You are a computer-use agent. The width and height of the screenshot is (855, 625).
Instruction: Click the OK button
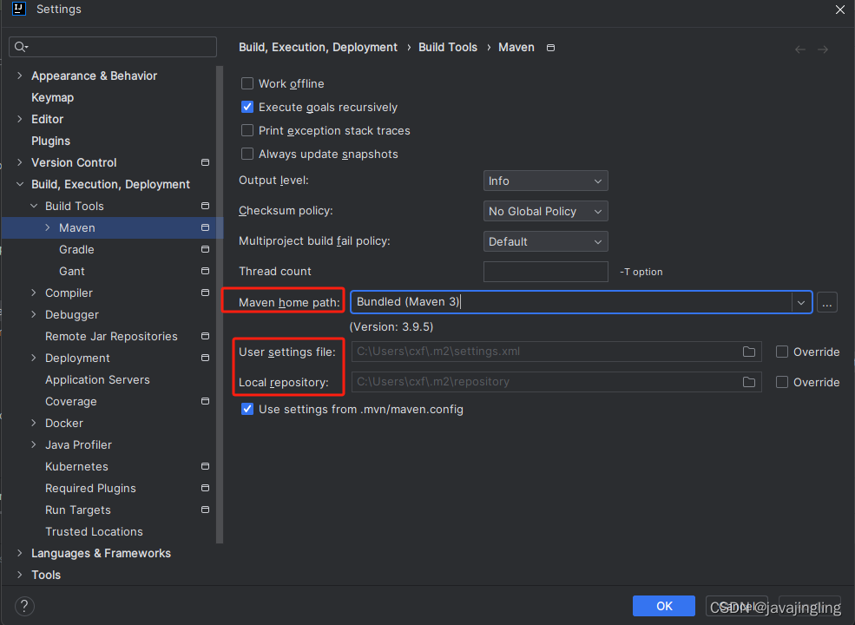pyautogui.click(x=664, y=606)
